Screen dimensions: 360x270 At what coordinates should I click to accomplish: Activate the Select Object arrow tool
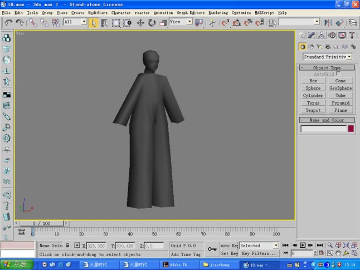[x=94, y=23]
